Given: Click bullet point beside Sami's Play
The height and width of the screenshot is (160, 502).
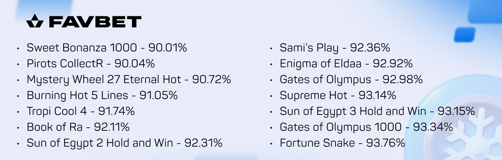Looking at the screenshot, I should click(x=271, y=48).
